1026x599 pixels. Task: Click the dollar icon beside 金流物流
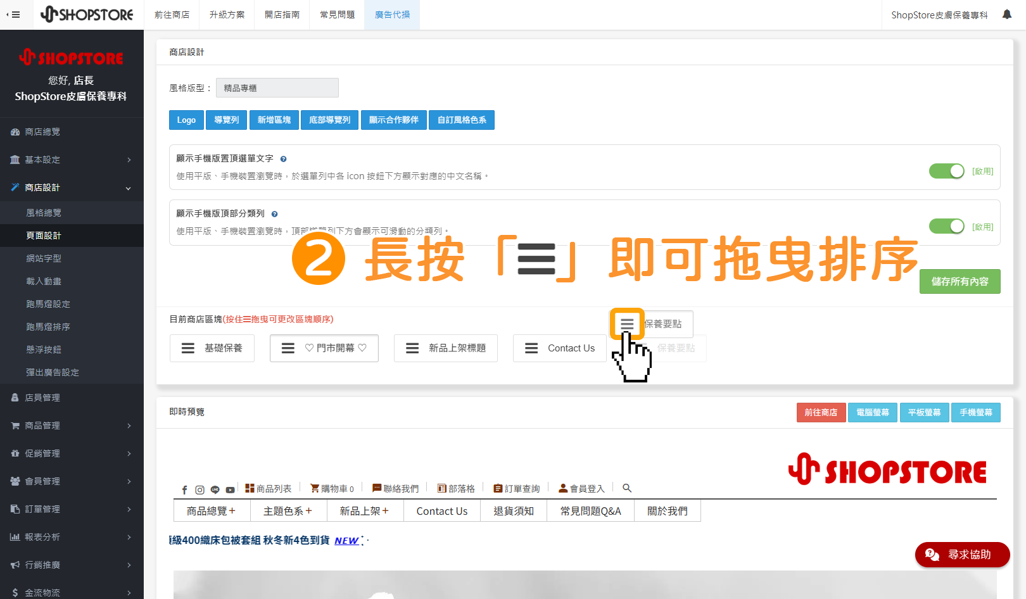[x=15, y=593]
